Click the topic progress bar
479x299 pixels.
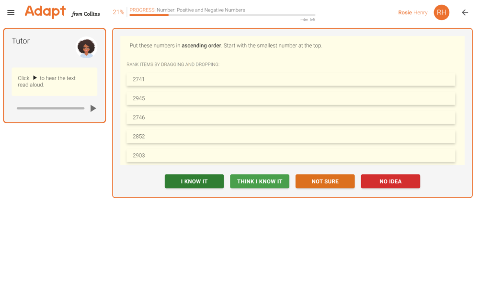point(223,15)
